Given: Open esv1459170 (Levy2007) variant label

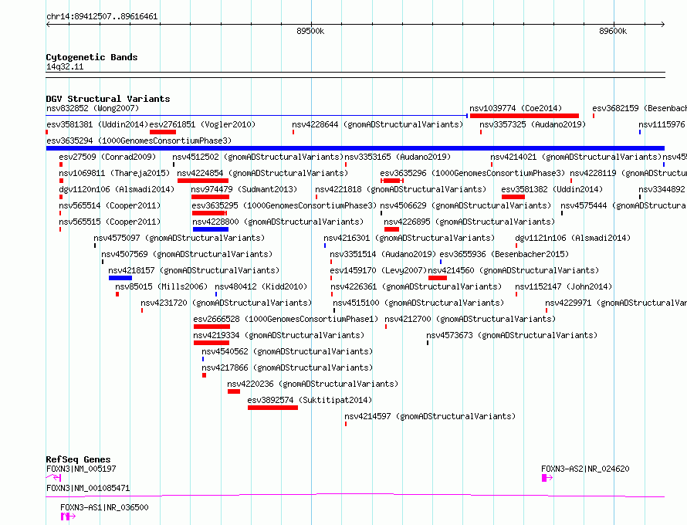Looking at the screenshot, I should coord(378,270).
